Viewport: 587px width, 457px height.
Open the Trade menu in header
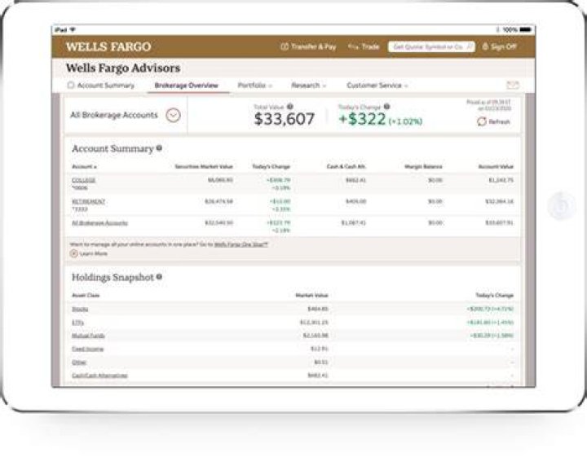coord(364,46)
